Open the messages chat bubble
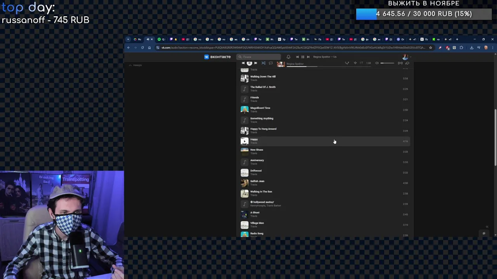 pyautogui.click(x=484, y=233)
